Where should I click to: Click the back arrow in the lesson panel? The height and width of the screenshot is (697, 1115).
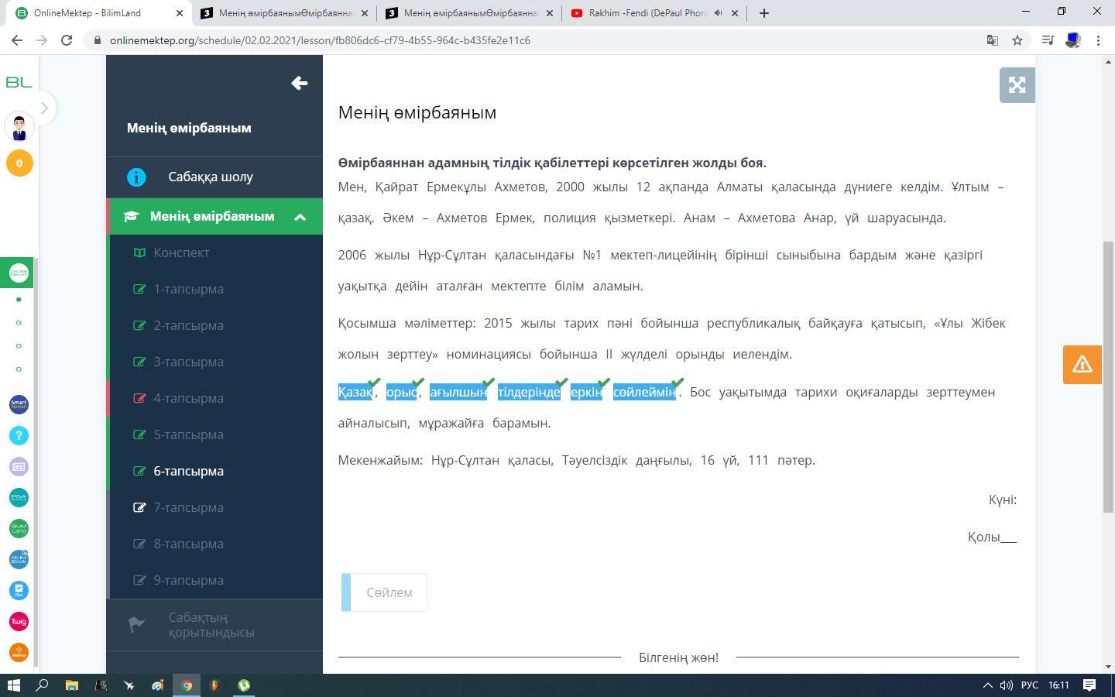pos(300,83)
